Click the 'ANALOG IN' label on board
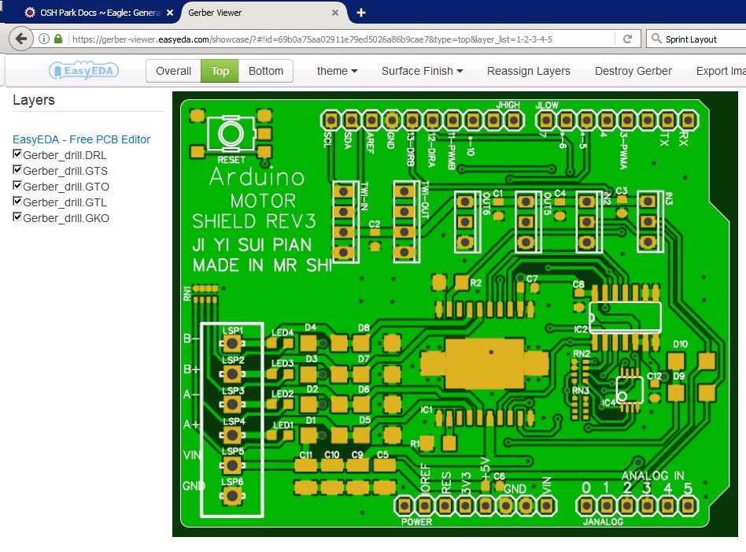The image size is (746, 552). pyautogui.click(x=653, y=476)
